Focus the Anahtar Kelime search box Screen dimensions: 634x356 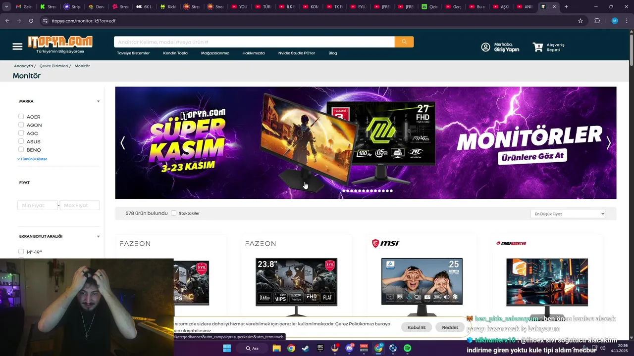[254, 42]
